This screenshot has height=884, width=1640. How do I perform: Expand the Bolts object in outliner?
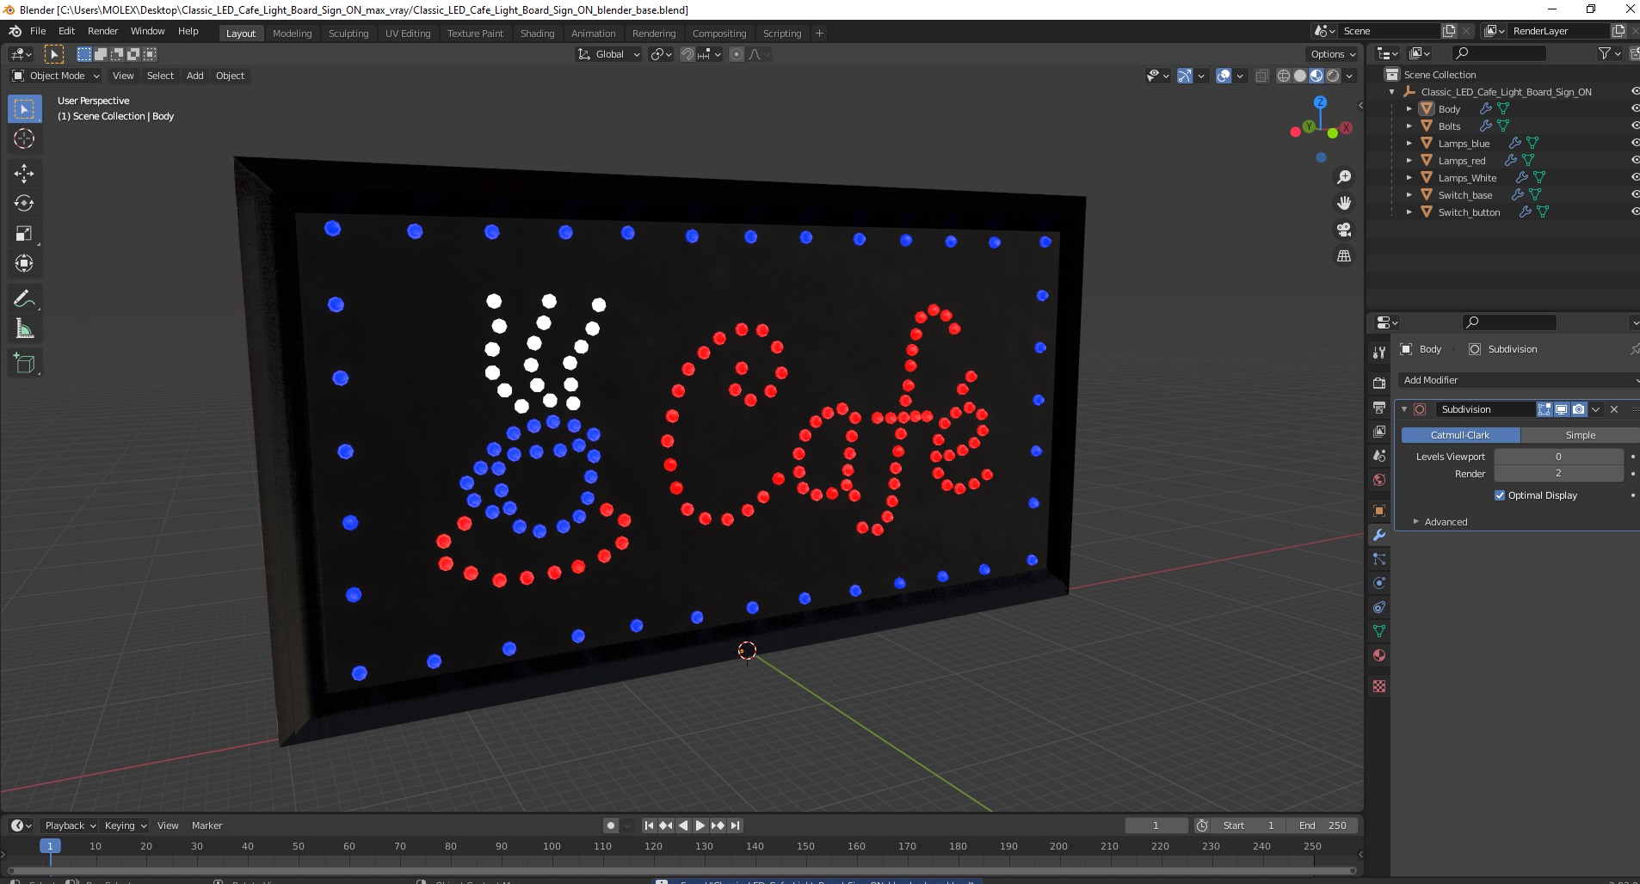point(1409,126)
